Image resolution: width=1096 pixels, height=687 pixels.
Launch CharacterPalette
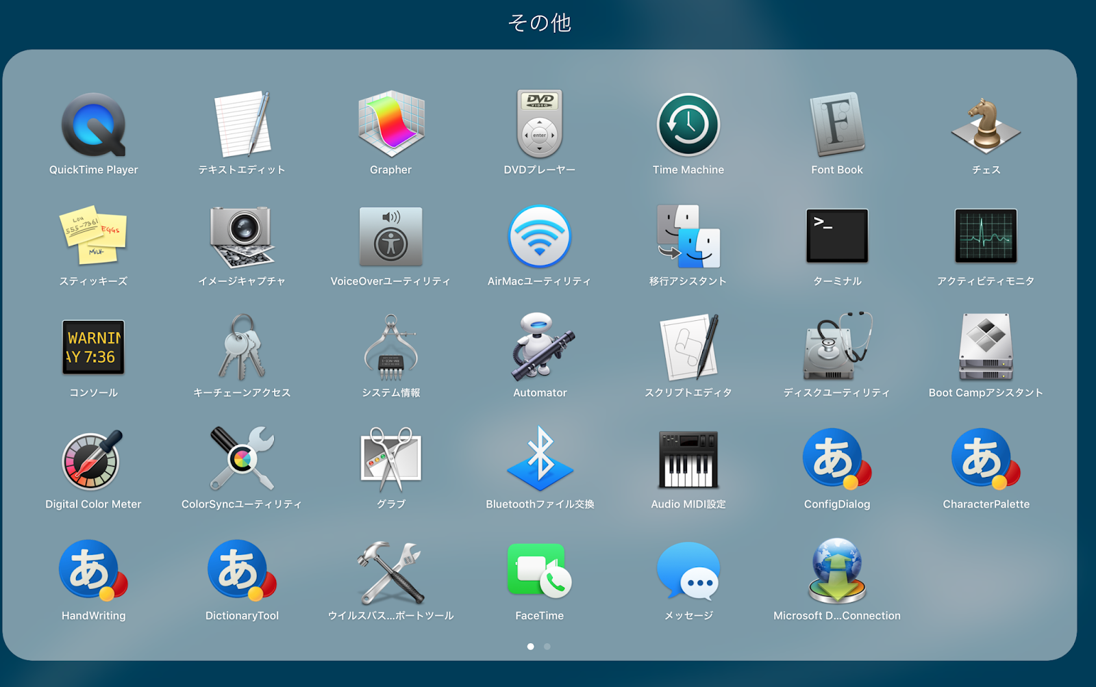coord(986,459)
